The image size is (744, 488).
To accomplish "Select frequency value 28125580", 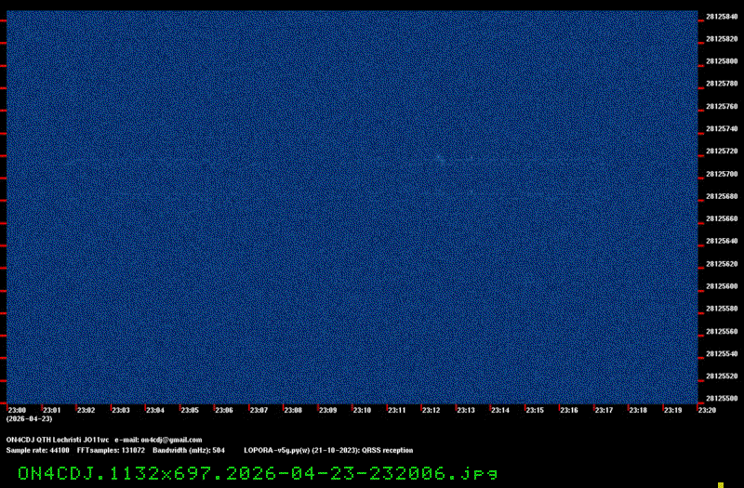I will [722, 309].
